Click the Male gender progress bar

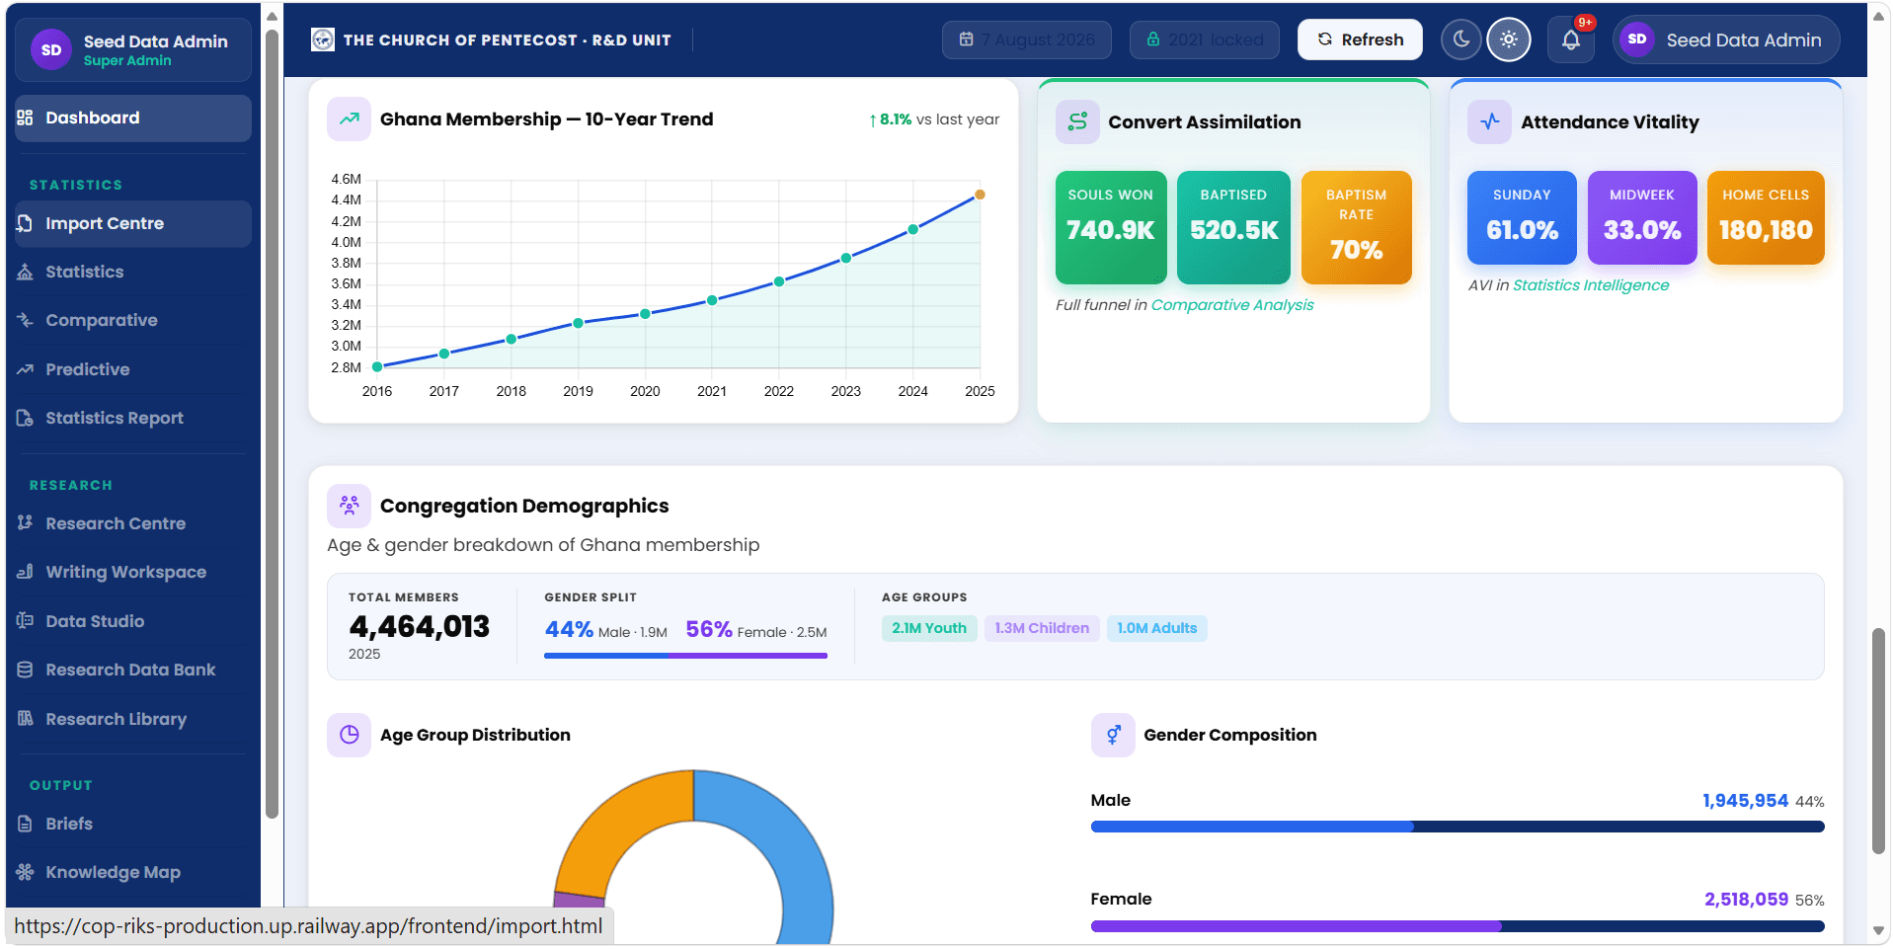pos(1458,827)
